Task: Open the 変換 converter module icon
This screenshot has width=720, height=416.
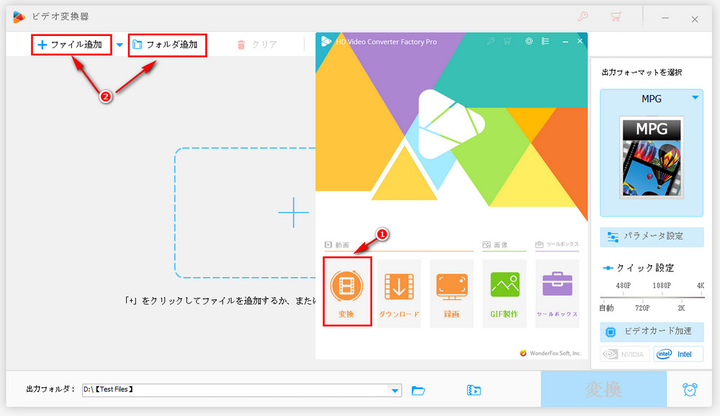Action: pyautogui.click(x=347, y=292)
